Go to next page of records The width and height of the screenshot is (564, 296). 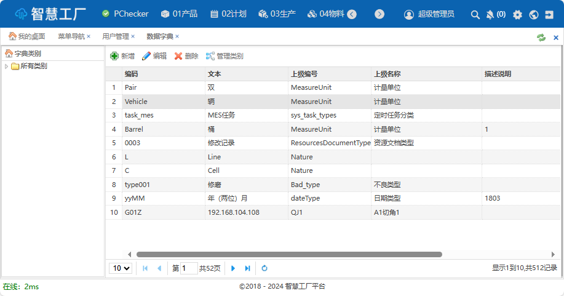click(233, 268)
